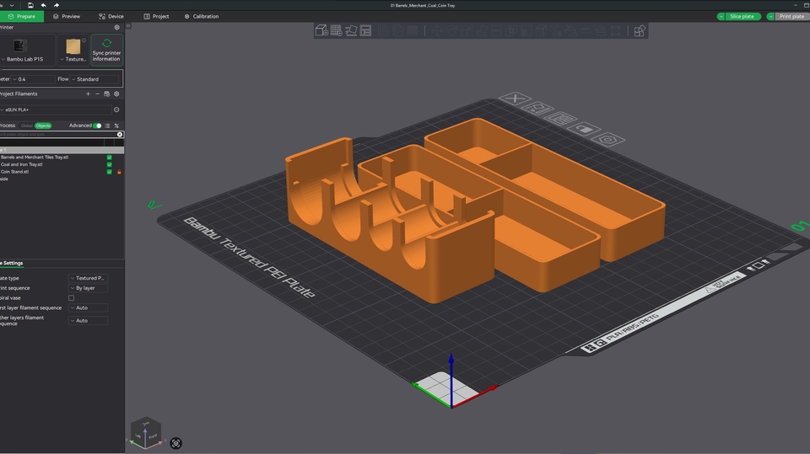Click the save project floppy icon
Image resolution: width=810 pixels, height=454 pixels.
30,5
